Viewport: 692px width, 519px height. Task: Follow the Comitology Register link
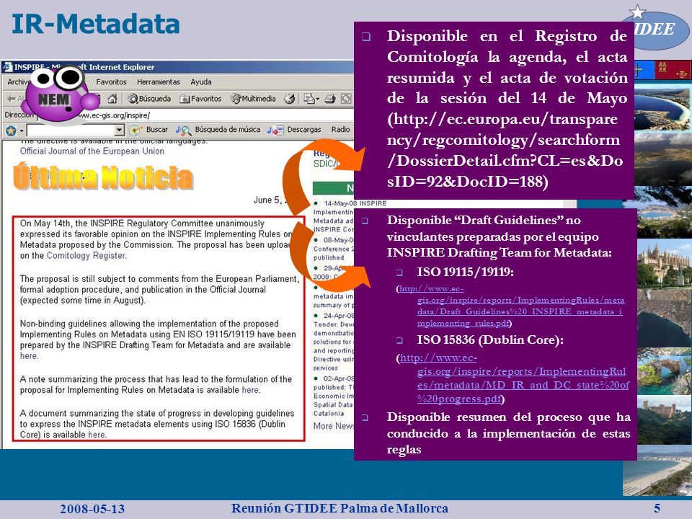click(x=86, y=255)
